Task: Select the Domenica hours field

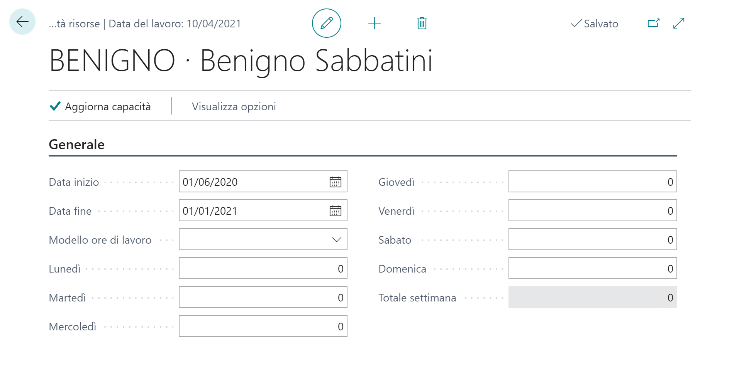Action: pos(593,268)
